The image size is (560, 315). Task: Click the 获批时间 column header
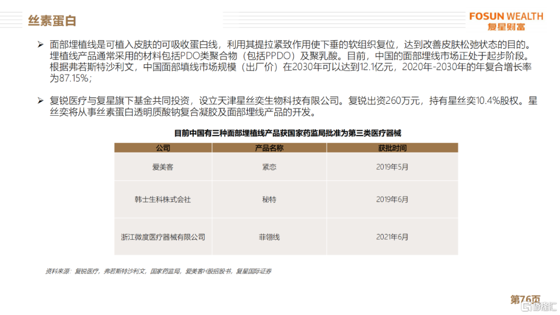392,148
